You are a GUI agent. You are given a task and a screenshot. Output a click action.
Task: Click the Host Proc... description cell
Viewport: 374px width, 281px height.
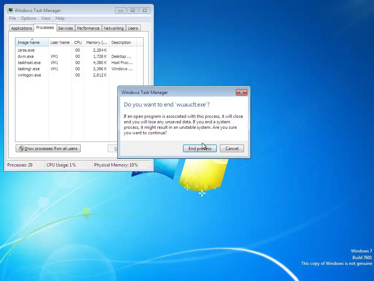pyautogui.click(x=122, y=63)
